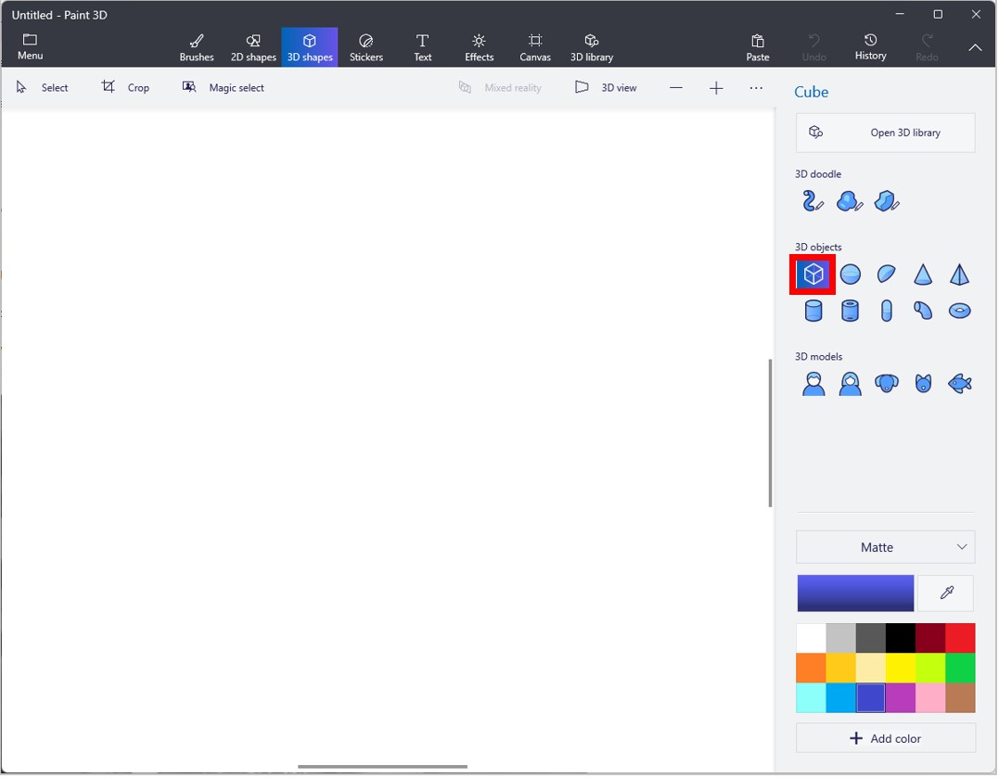Screen dimensions: 999x778
Task: Select the eyedropper color picker
Action: pos(945,593)
